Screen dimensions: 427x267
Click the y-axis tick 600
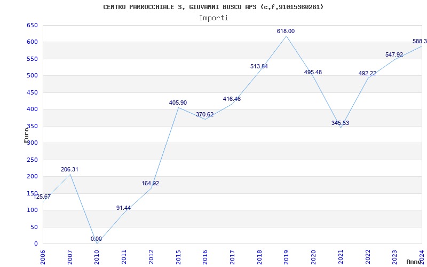pos(32,42)
